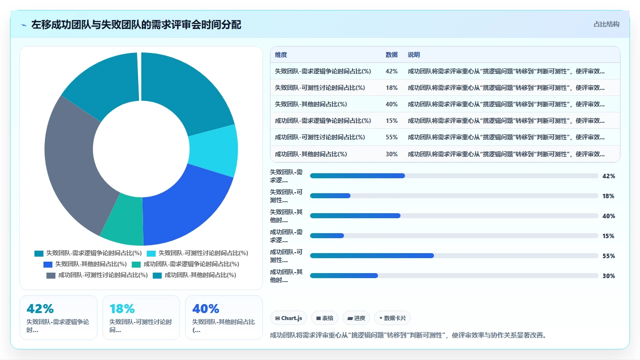The image size is (640, 360).
Task: Click the 15% value in the table
Action: 391,121
